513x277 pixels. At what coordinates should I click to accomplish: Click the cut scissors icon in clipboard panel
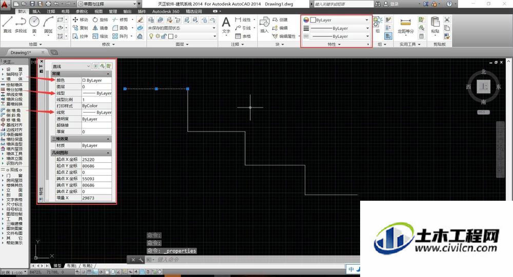point(447,19)
